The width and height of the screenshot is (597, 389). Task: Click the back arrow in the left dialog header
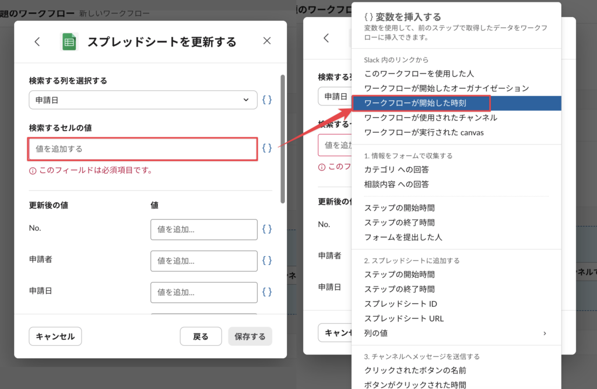pyautogui.click(x=37, y=41)
